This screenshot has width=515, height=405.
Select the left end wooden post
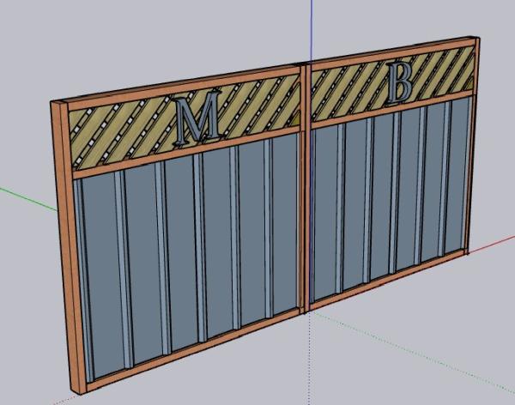point(69,250)
